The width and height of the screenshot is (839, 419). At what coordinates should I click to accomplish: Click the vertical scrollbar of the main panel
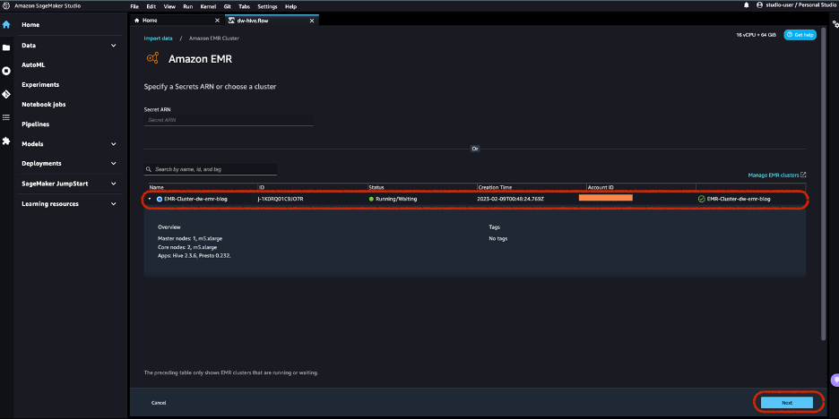pos(824,182)
